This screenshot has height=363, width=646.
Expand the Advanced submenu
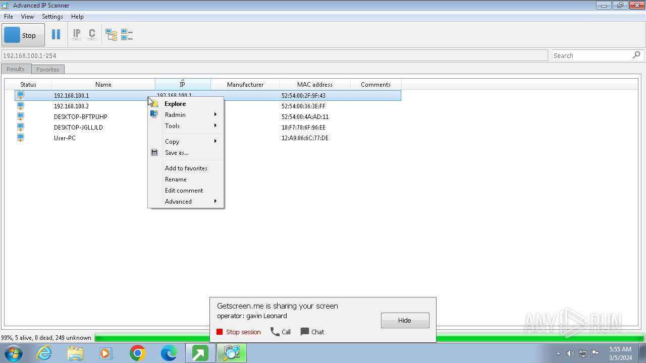point(186,202)
